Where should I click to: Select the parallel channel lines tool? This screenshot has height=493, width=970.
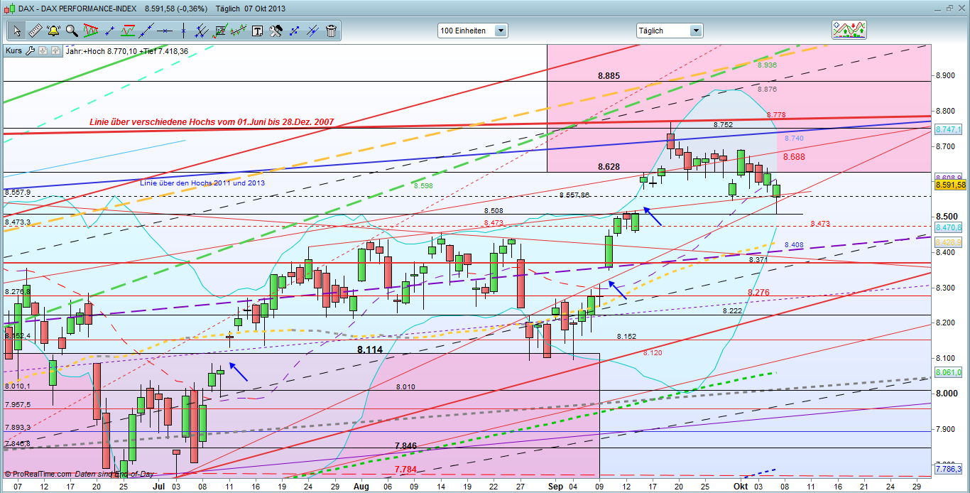[202, 31]
